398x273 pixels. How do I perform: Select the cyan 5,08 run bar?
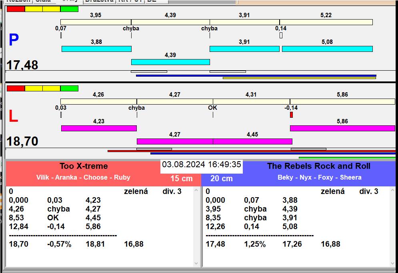click(x=327, y=49)
